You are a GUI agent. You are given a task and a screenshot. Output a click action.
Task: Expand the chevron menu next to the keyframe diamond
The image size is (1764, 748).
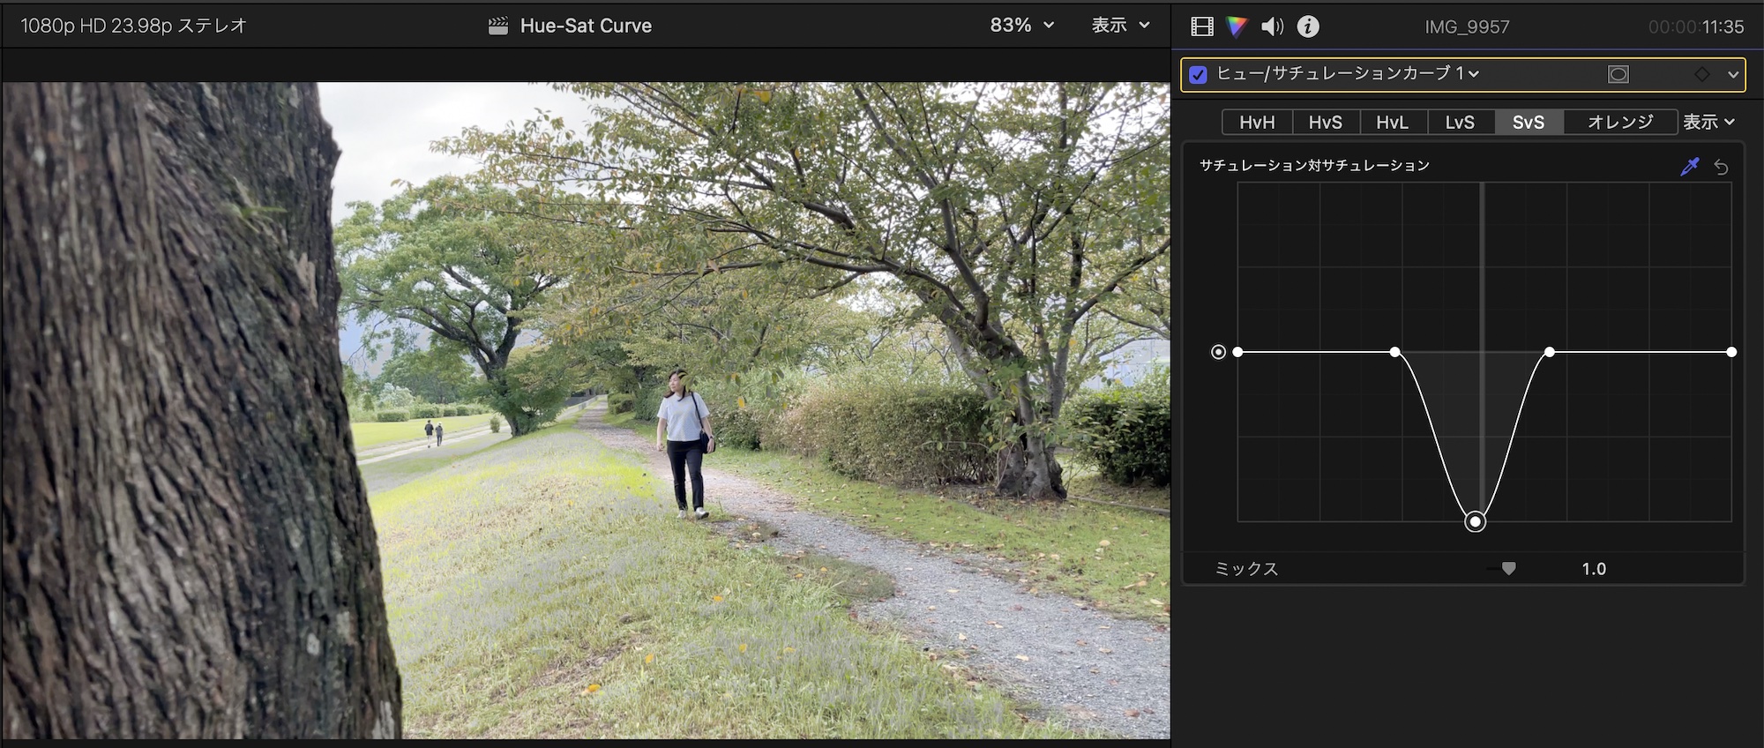(x=1733, y=74)
